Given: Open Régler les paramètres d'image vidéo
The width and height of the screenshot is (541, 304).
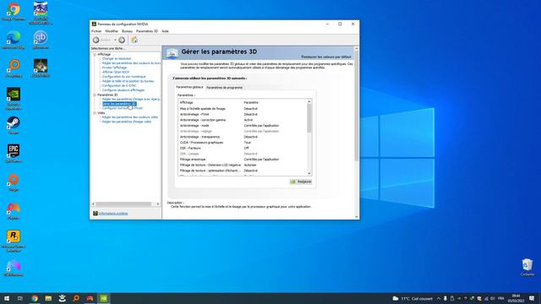Looking at the screenshot, I should pos(127,122).
